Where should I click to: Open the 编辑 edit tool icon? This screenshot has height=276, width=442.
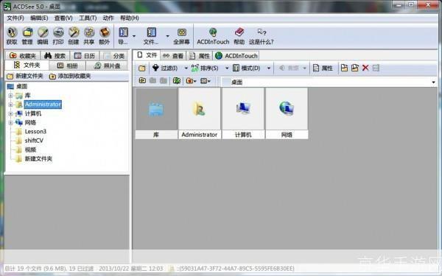pyautogui.click(x=43, y=36)
